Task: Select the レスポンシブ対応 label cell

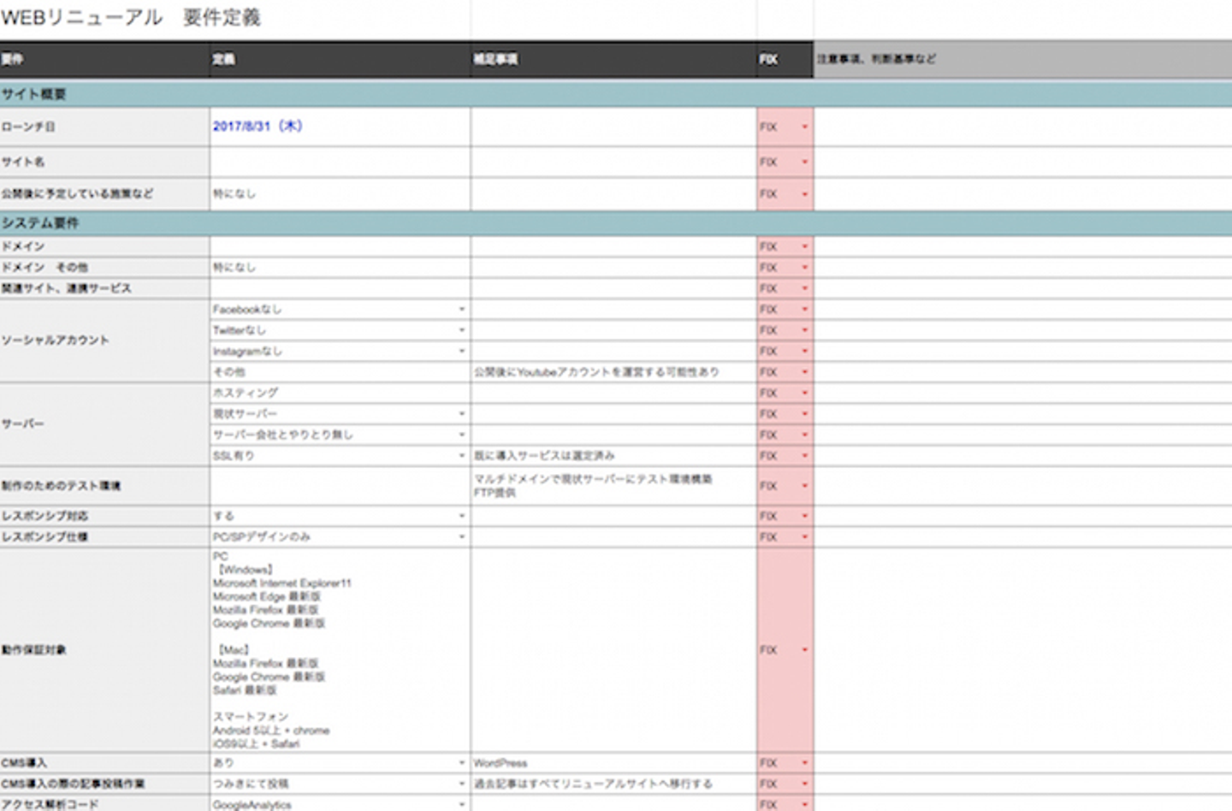Action: click(104, 517)
